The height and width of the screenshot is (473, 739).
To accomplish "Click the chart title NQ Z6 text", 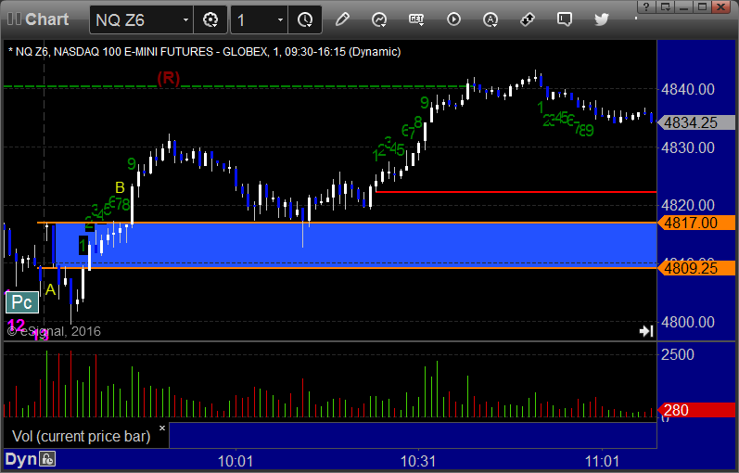I will pyautogui.click(x=205, y=52).
